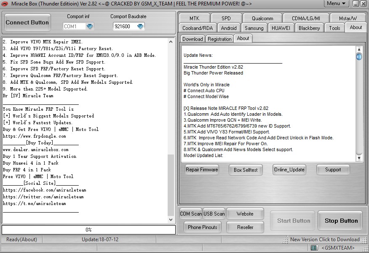This screenshot has height=253, width=369.
Task: Click the Miracle Box app logo icon
Action: pyautogui.click(x=4, y=4)
